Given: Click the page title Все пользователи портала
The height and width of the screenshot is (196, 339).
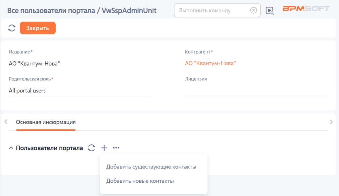Looking at the screenshot, I should (51, 11).
